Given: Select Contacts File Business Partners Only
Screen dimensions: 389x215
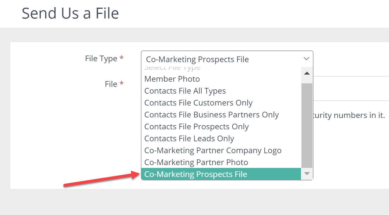Looking at the screenshot, I should 211,115.
